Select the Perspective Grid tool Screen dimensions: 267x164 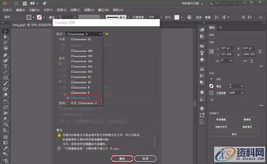coord(6,130)
